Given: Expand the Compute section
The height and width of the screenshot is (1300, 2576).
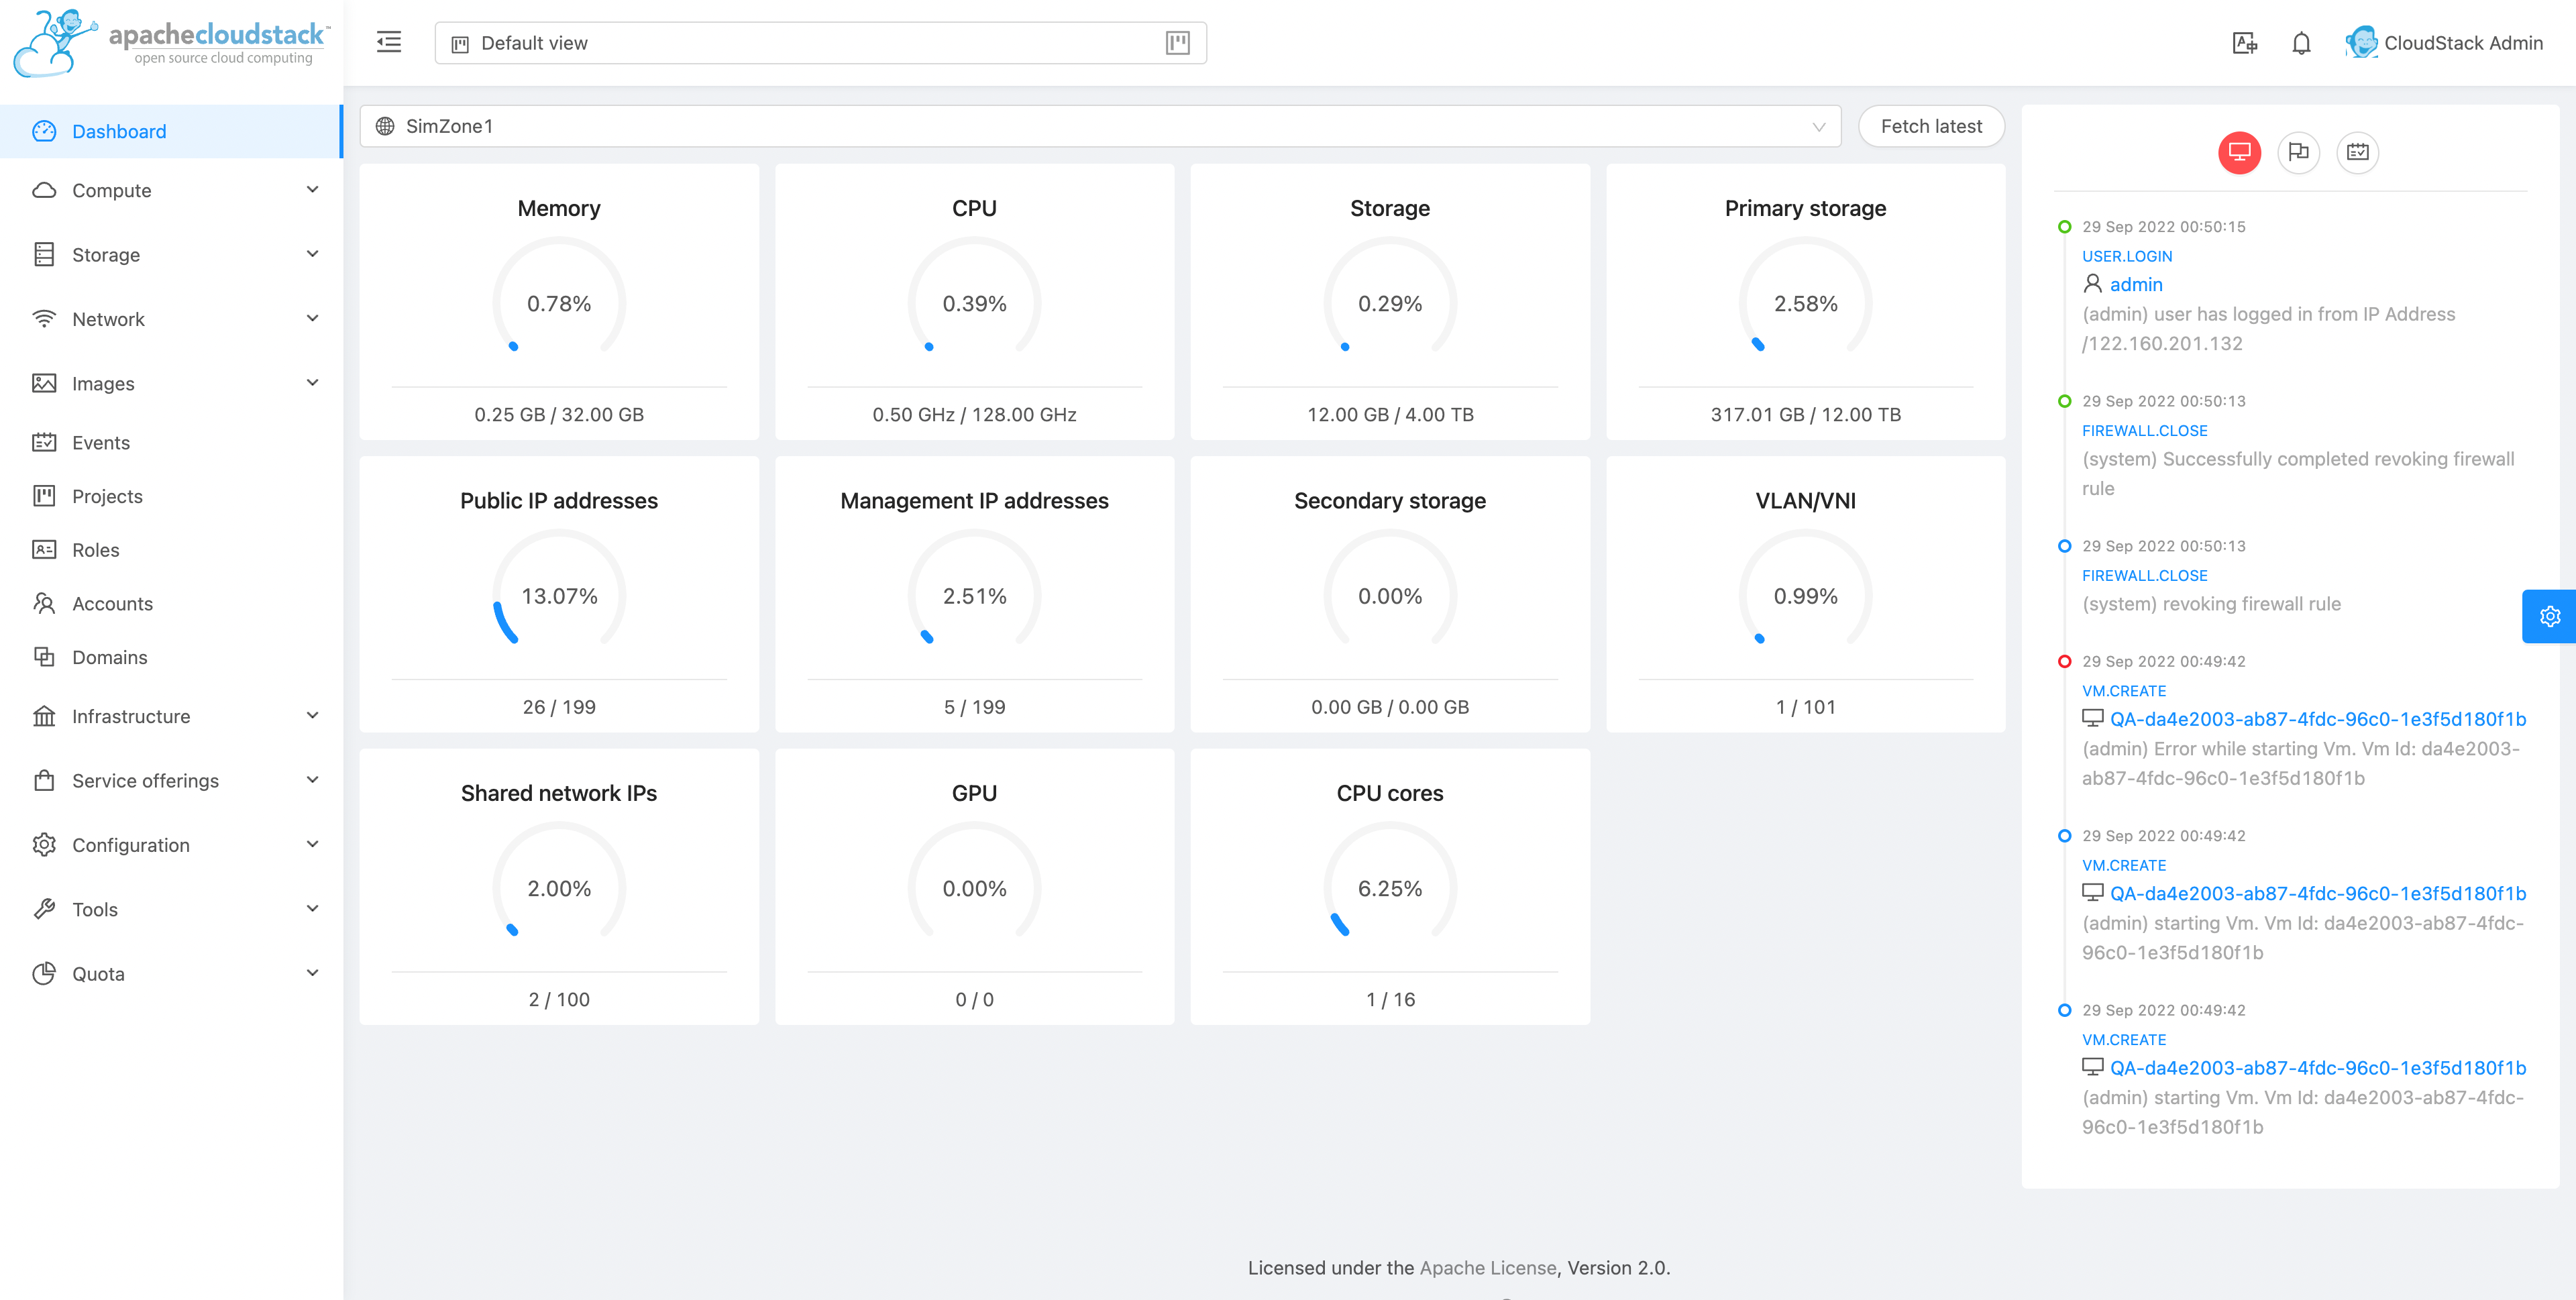Looking at the screenshot, I should pos(111,190).
